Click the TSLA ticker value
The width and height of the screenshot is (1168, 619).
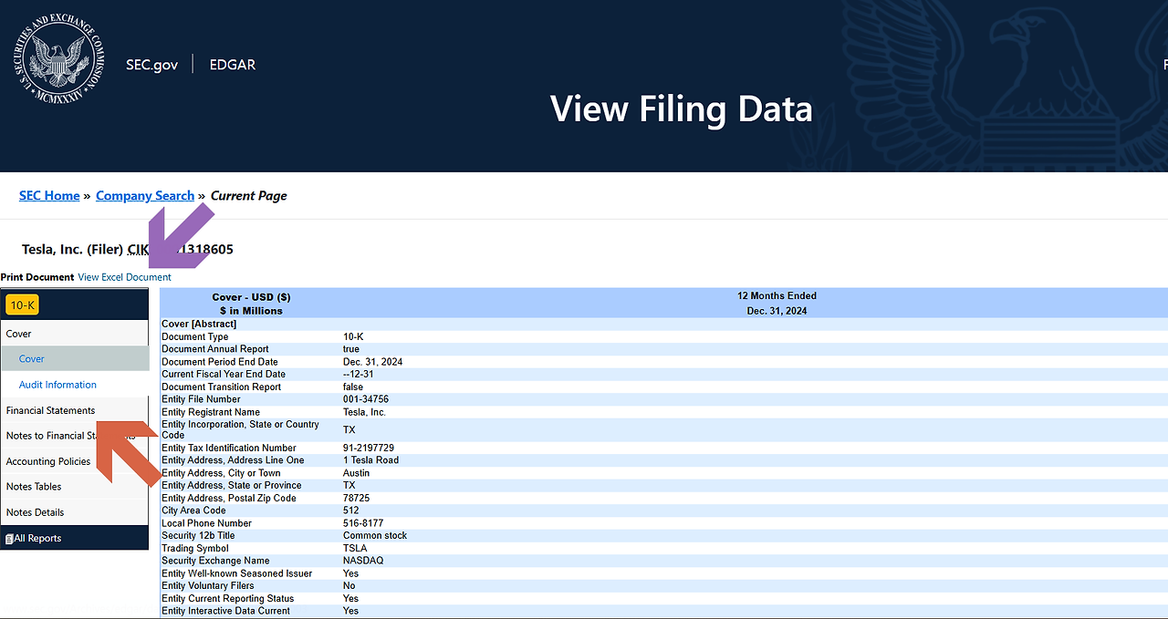[356, 548]
